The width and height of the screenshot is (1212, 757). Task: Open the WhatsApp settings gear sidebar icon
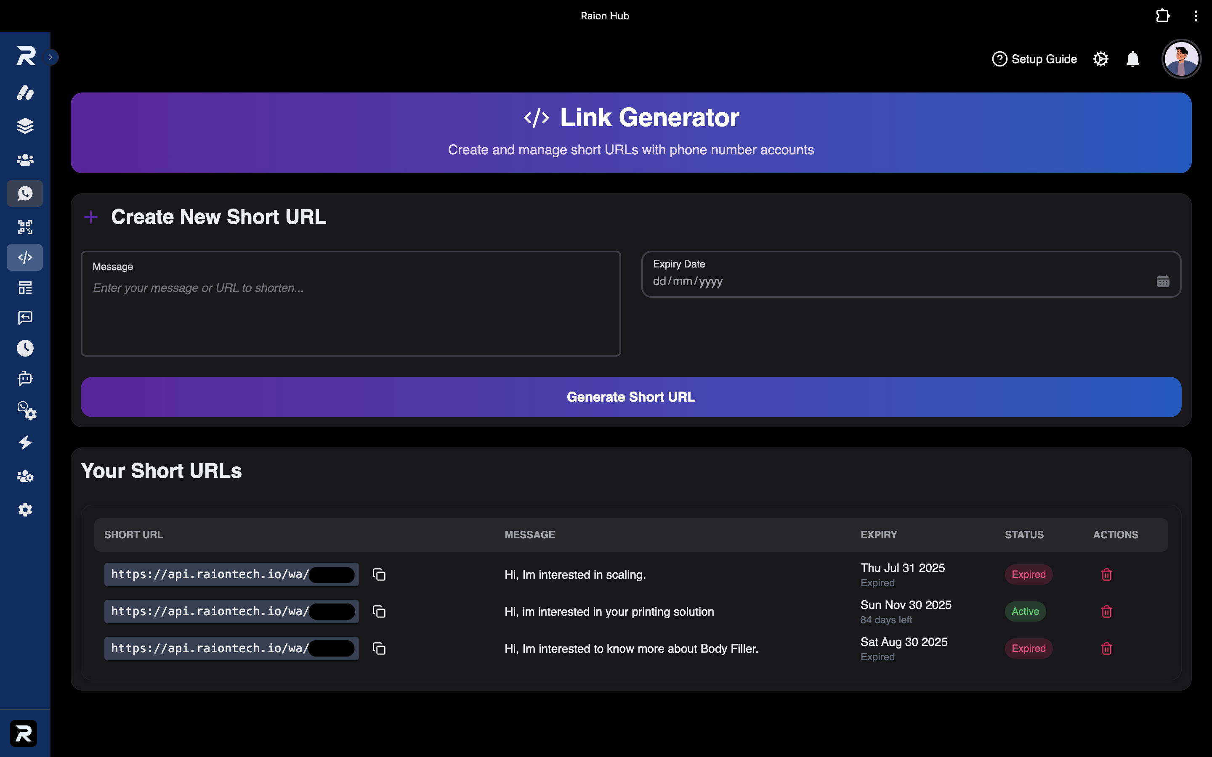[27, 410]
